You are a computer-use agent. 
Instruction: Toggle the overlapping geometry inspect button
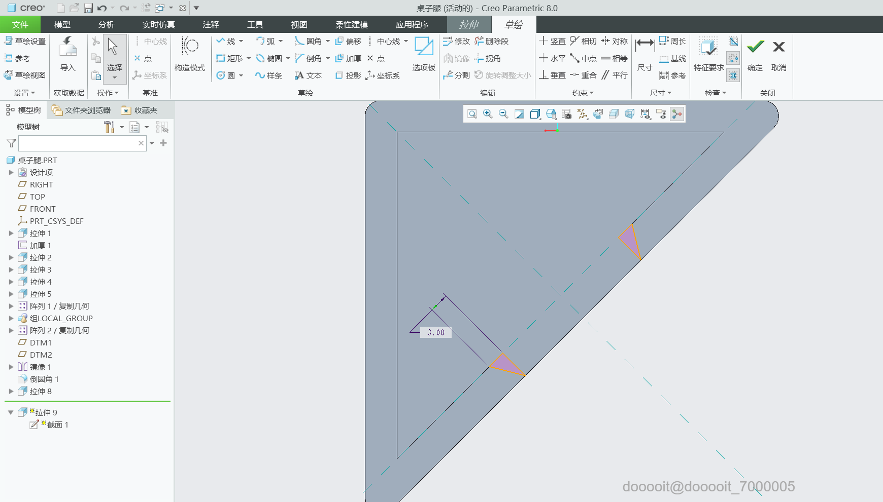(733, 41)
